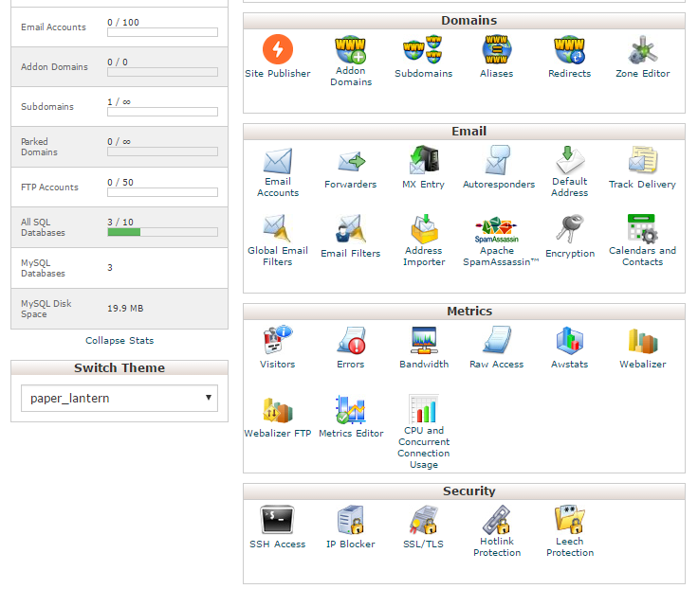Open the Switch Theme paper_lantern dropdown
The image size is (698, 589).
coord(119,399)
